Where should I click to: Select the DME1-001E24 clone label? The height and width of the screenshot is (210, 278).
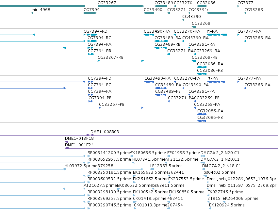(x=79, y=145)
